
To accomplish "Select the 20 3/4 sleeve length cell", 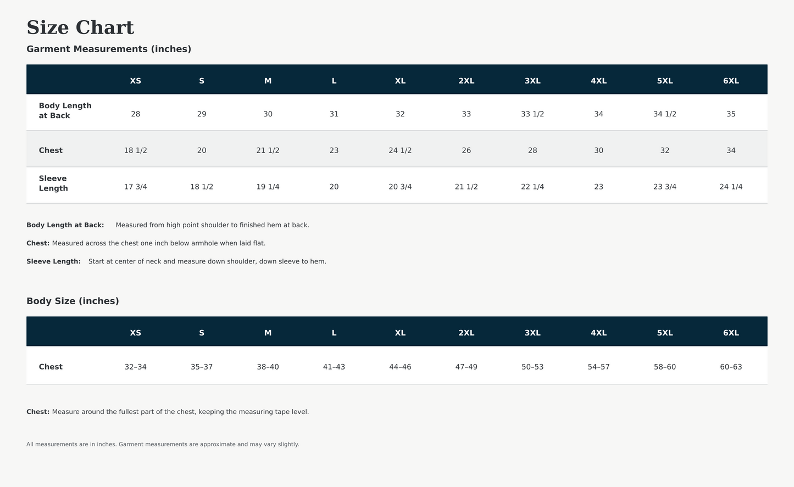I will pos(400,187).
